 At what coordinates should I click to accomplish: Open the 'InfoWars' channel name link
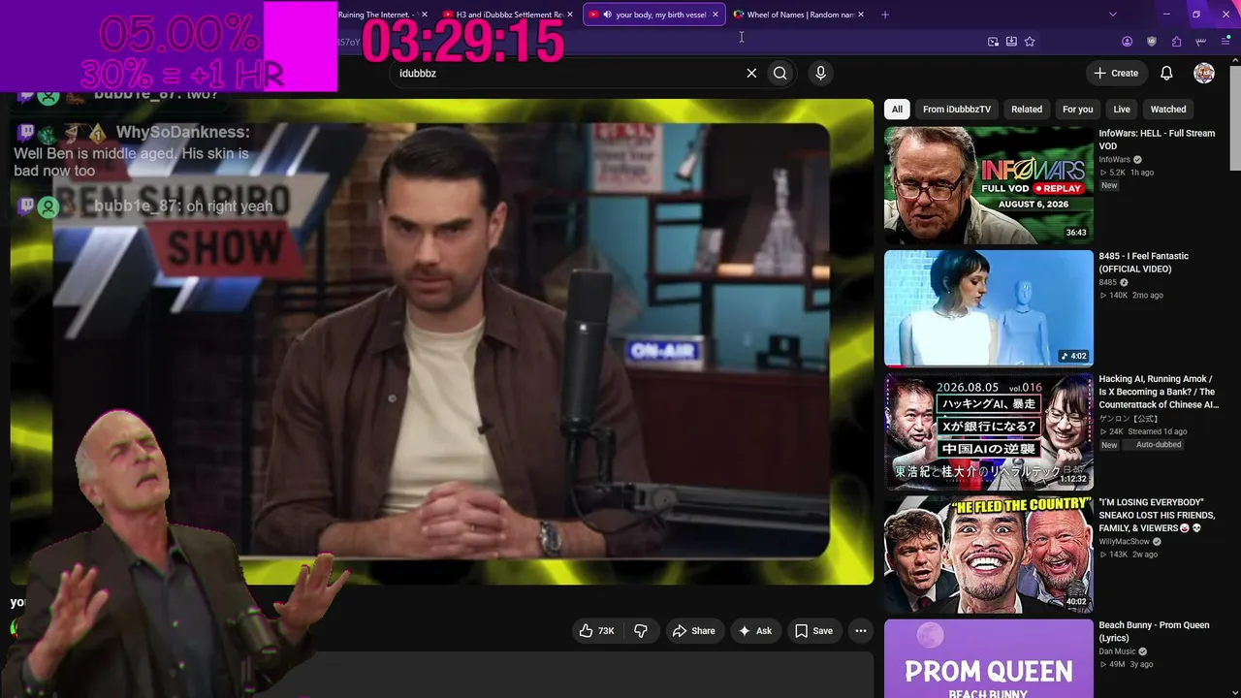[x=1114, y=160]
